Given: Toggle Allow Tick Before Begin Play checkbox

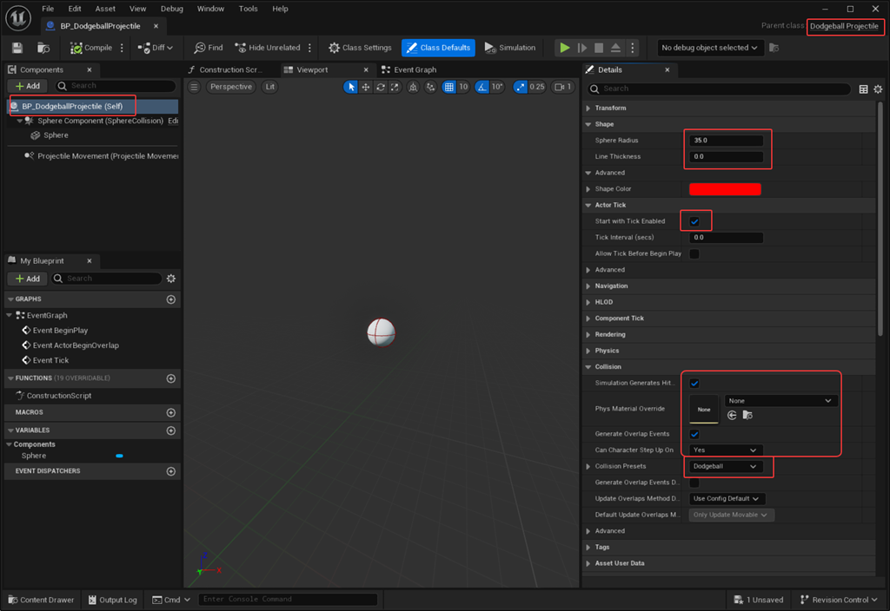Looking at the screenshot, I should click(x=694, y=253).
